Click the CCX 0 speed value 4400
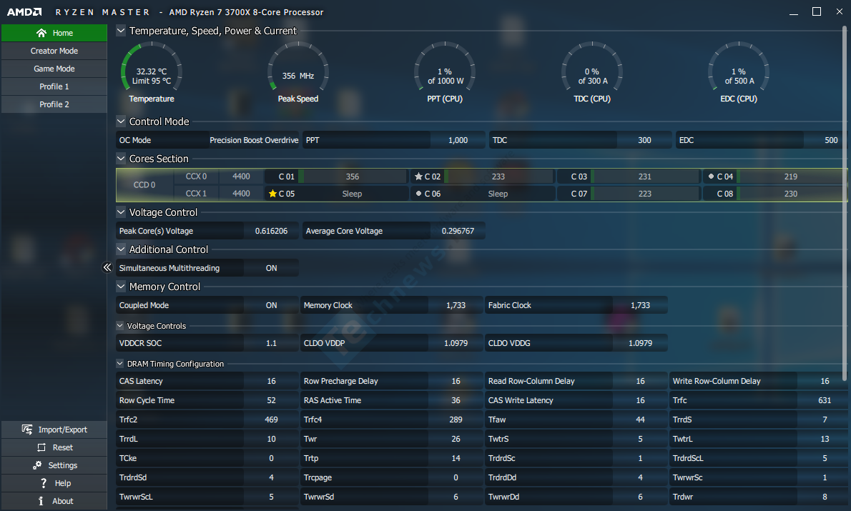Screen dimensions: 851x511 click(242, 177)
